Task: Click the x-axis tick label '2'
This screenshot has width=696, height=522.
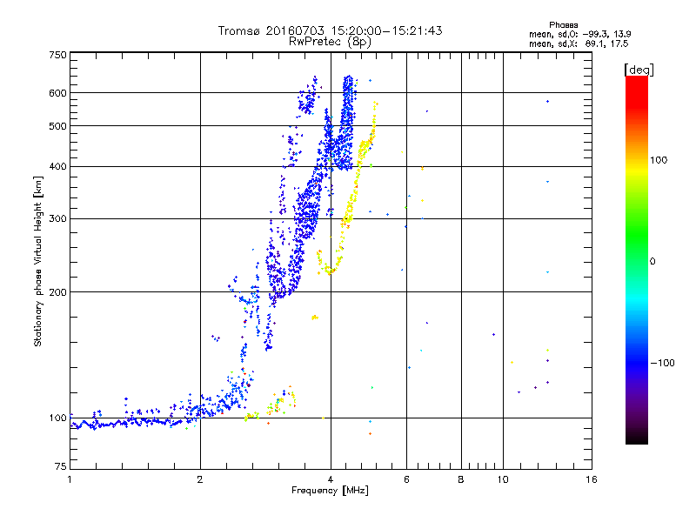Action: tap(200, 479)
